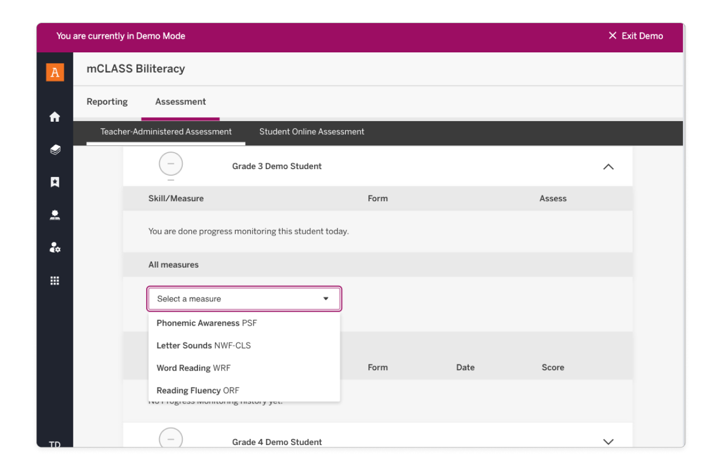The width and height of the screenshot is (722, 471).
Task: Click the Grade 4 Demo Student circle icon
Action: 171,438
